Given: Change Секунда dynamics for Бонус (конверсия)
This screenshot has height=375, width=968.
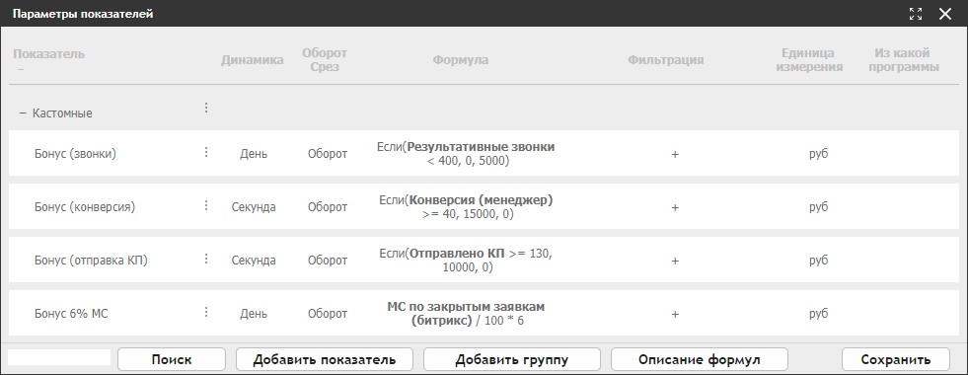Looking at the screenshot, I should pyautogui.click(x=254, y=207).
